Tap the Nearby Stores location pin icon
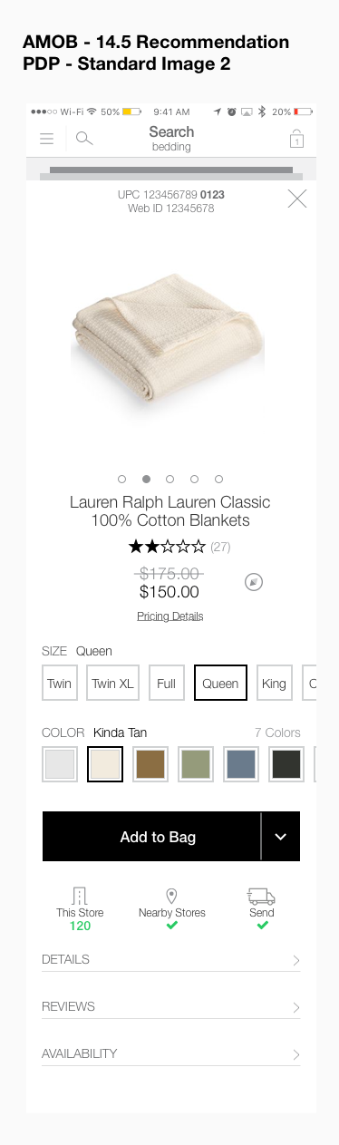Image resolution: width=339 pixels, height=1145 pixels. coord(171,896)
